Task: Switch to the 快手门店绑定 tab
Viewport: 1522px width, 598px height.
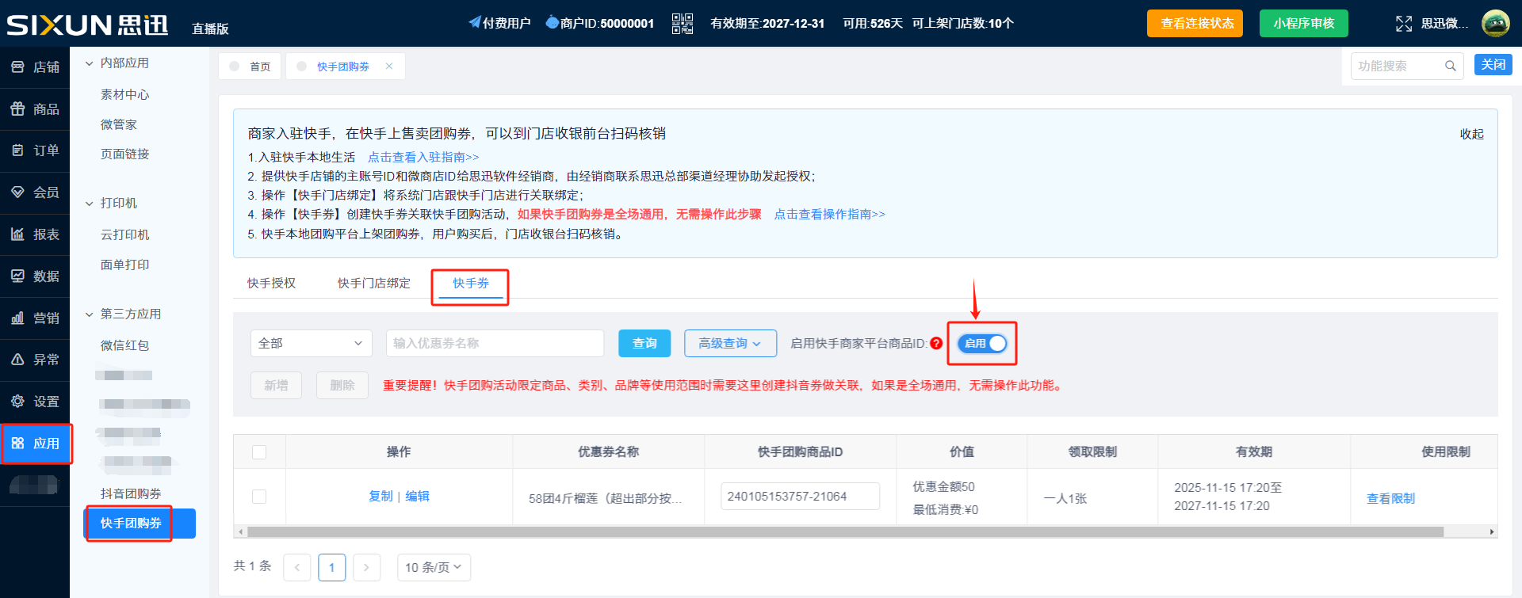Action: 374,284
